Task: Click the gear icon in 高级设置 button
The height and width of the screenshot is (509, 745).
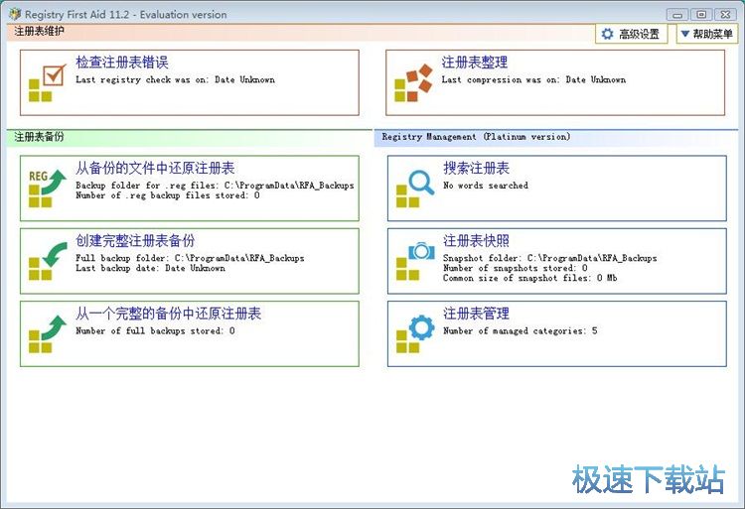Action: [607, 34]
